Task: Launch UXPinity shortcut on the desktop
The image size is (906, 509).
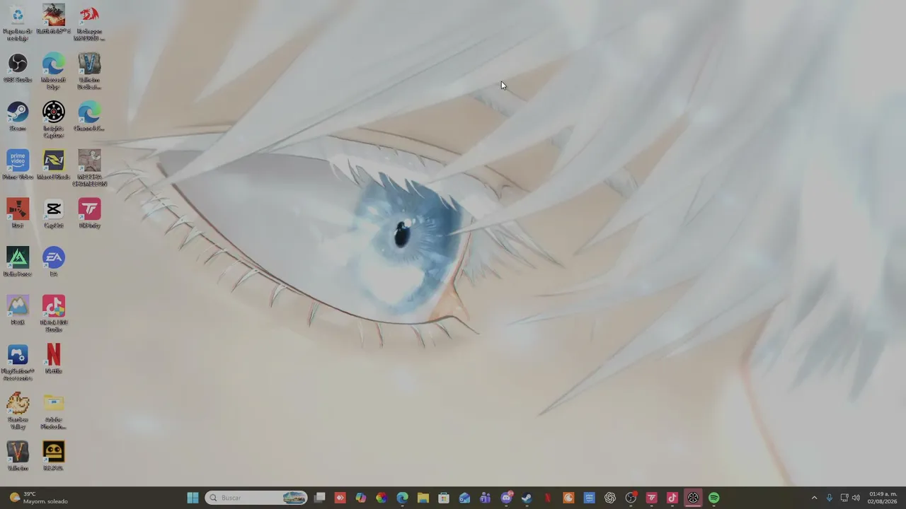Action: [x=89, y=213]
